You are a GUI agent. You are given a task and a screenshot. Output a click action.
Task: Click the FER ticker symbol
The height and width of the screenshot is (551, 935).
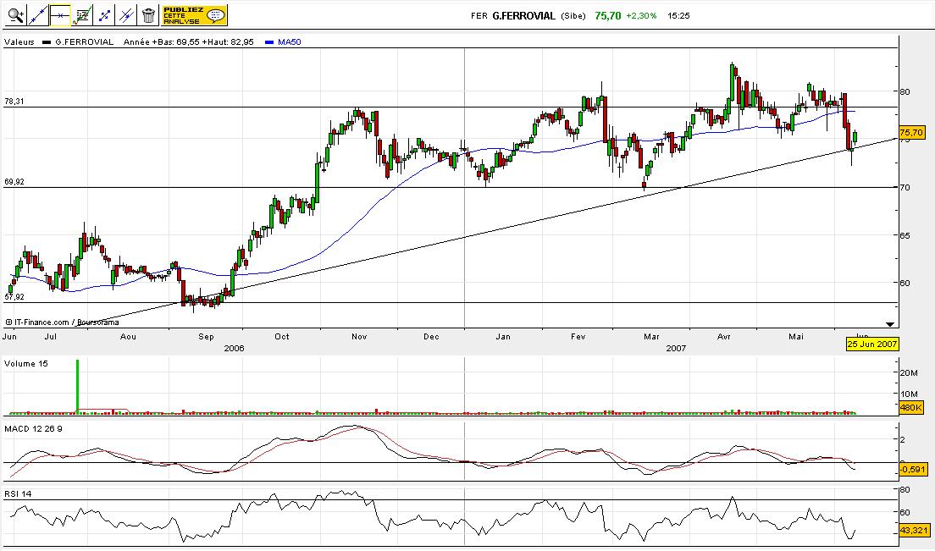coord(479,16)
